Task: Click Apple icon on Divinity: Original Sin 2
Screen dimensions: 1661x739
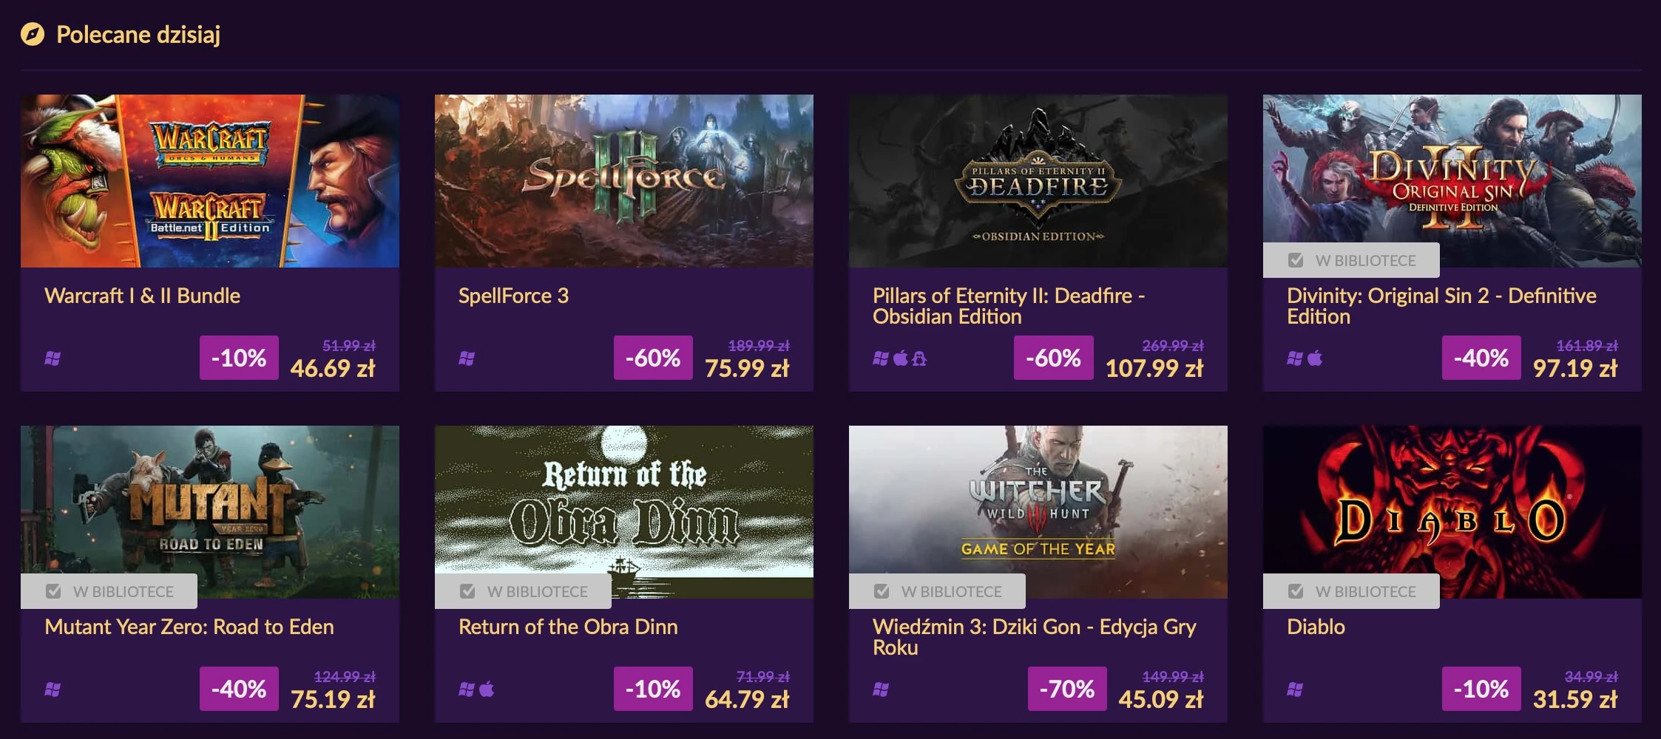Action: pos(1314,358)
